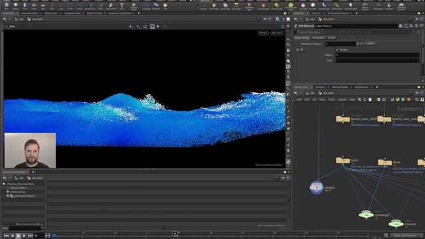Select the File shelf tool
The height and width of the screenshot is (239, 425).
(165, 6)
